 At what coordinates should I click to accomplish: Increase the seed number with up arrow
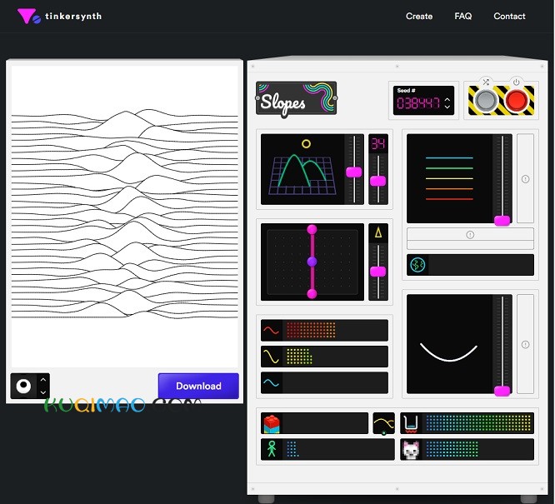pyautogui.click(x=447, y=100)
